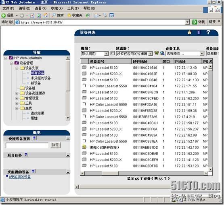
Task: Click the device table horizontal scrollbar
Action: click(x=144, y=173)
